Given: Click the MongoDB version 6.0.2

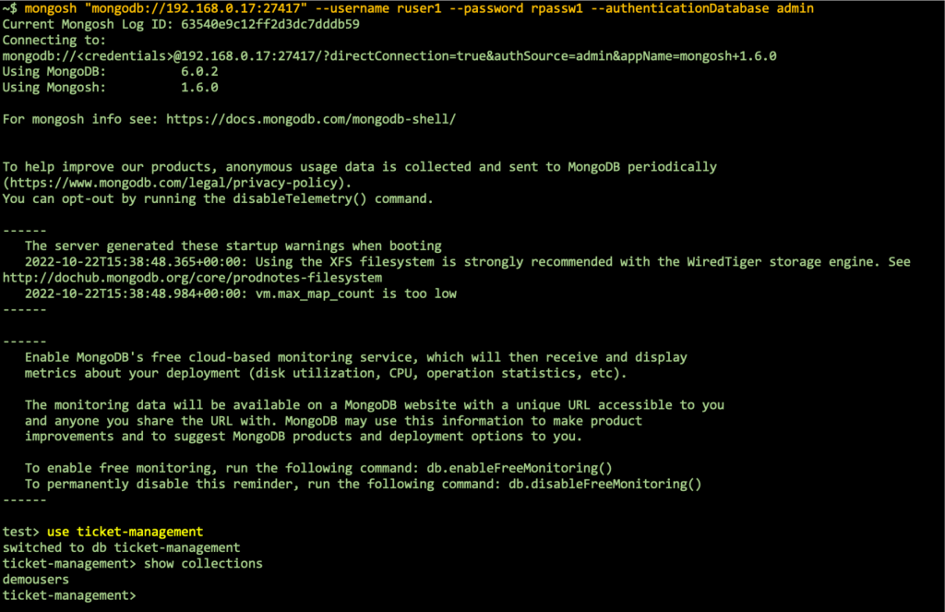Looking at the screenshot, I should 199,72.
